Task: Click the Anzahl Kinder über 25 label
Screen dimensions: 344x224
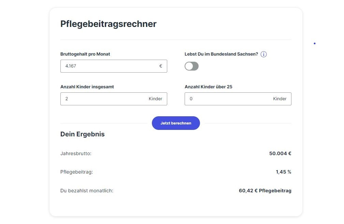Action: (x=209, y=87)
